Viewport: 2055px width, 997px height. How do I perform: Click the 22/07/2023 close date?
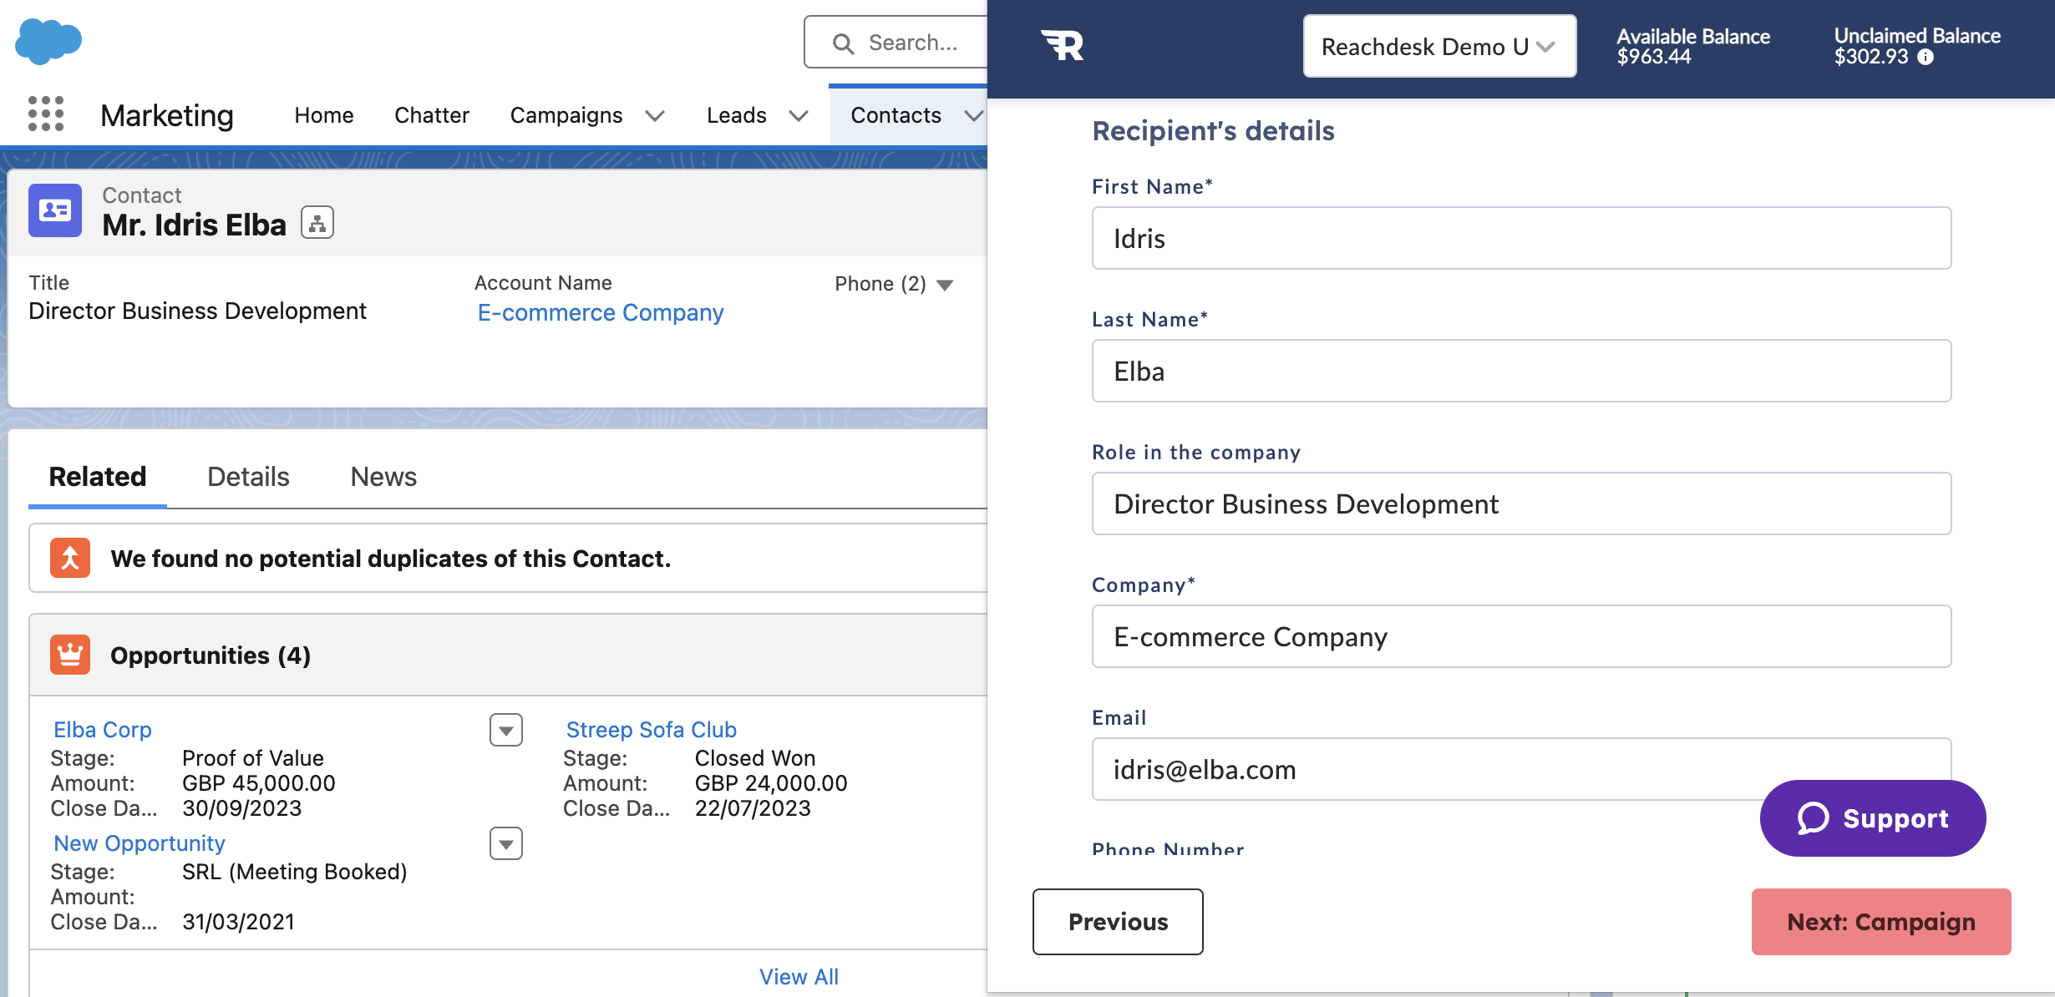click(753, 808)
